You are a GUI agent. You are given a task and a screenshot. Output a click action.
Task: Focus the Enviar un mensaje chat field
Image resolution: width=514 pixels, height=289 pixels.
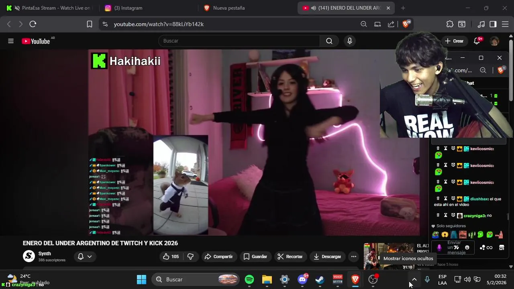pyautogui.click(x=454, y=248)
